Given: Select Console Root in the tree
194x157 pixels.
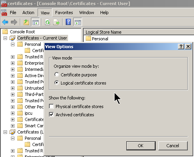Looking at the screenshot, I should tap(22, 32).
